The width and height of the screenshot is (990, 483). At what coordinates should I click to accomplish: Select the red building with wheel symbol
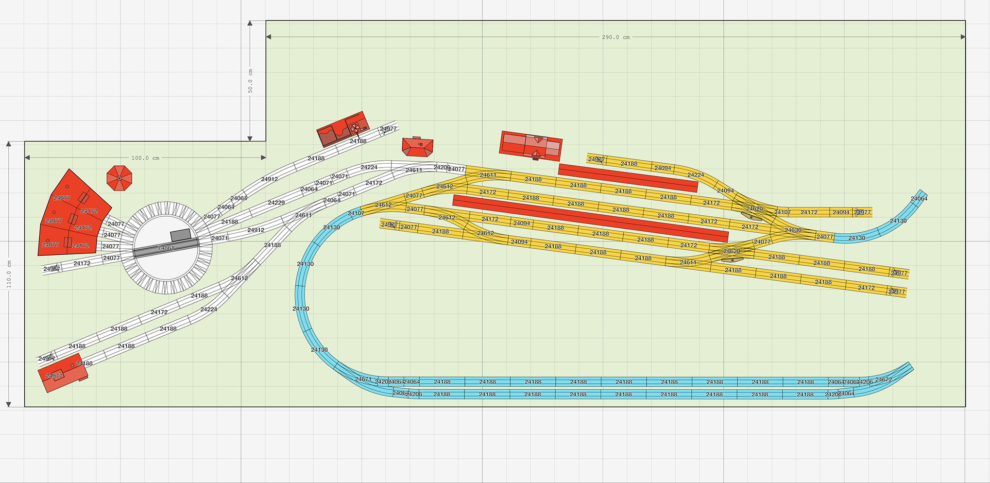pyautogui.click(x=343, y=129)
